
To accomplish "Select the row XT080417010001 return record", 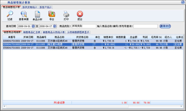I will [x=93, y=48].
